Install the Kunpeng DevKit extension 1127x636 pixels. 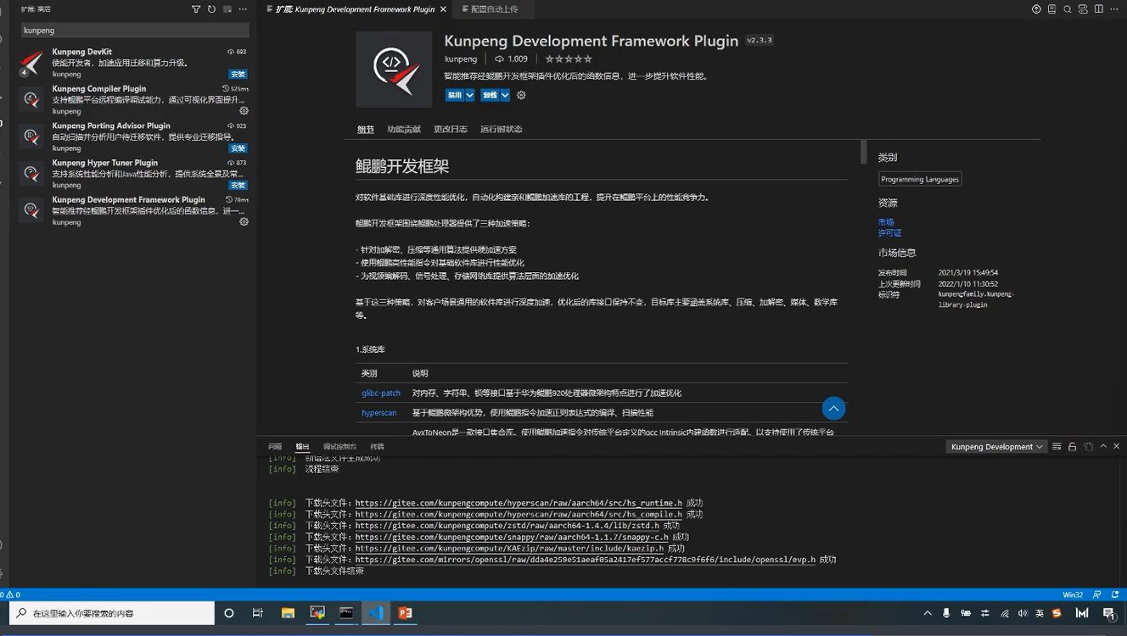pos(238,75)
